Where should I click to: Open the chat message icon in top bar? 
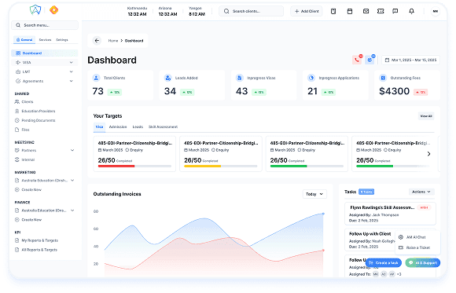tap(395, 11)
